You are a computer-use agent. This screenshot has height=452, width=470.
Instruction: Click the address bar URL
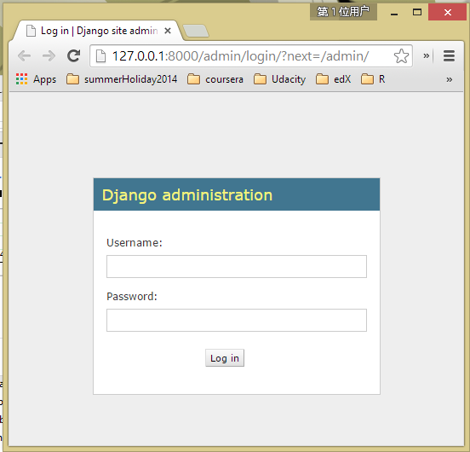pyautogui.click(x=240, y=56)
